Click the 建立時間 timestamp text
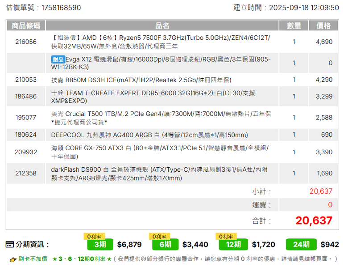Screen dimensions: 348x267 coord(286,8)
